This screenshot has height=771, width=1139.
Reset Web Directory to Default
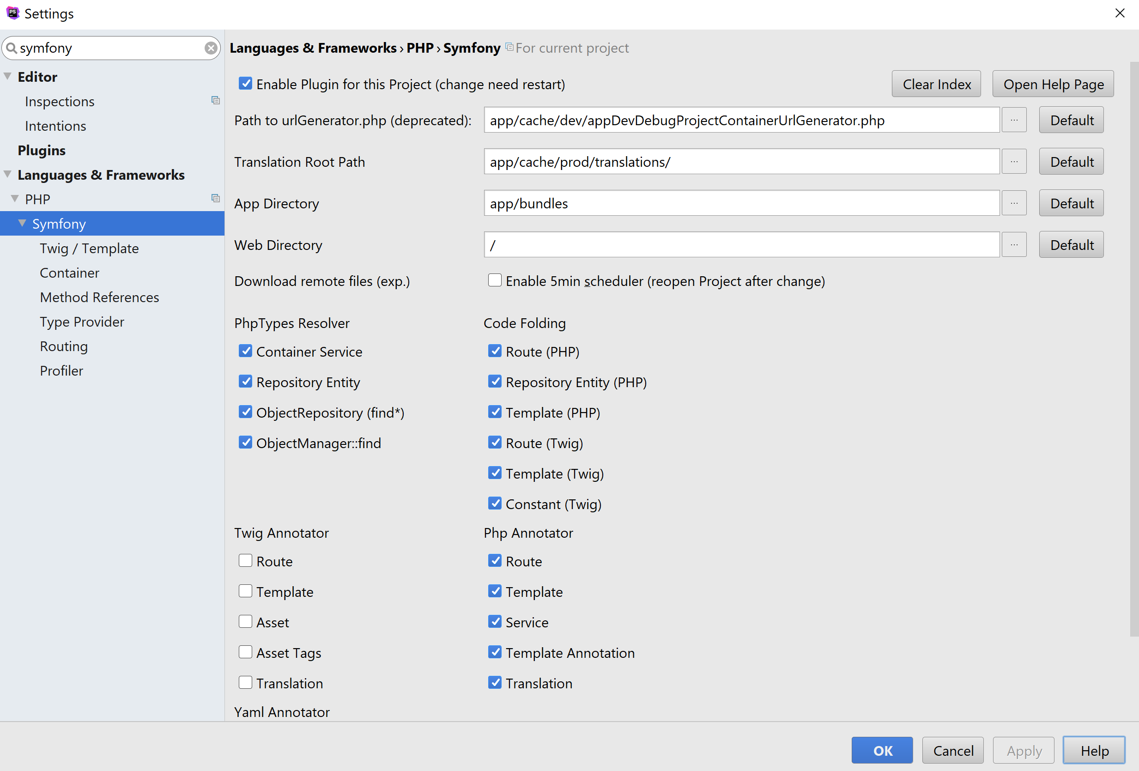click(x=1072, y=244)
